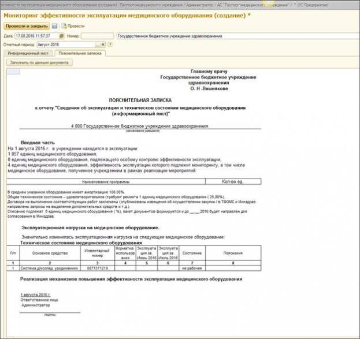Save document with the floppy disk icon

[54, 26]
